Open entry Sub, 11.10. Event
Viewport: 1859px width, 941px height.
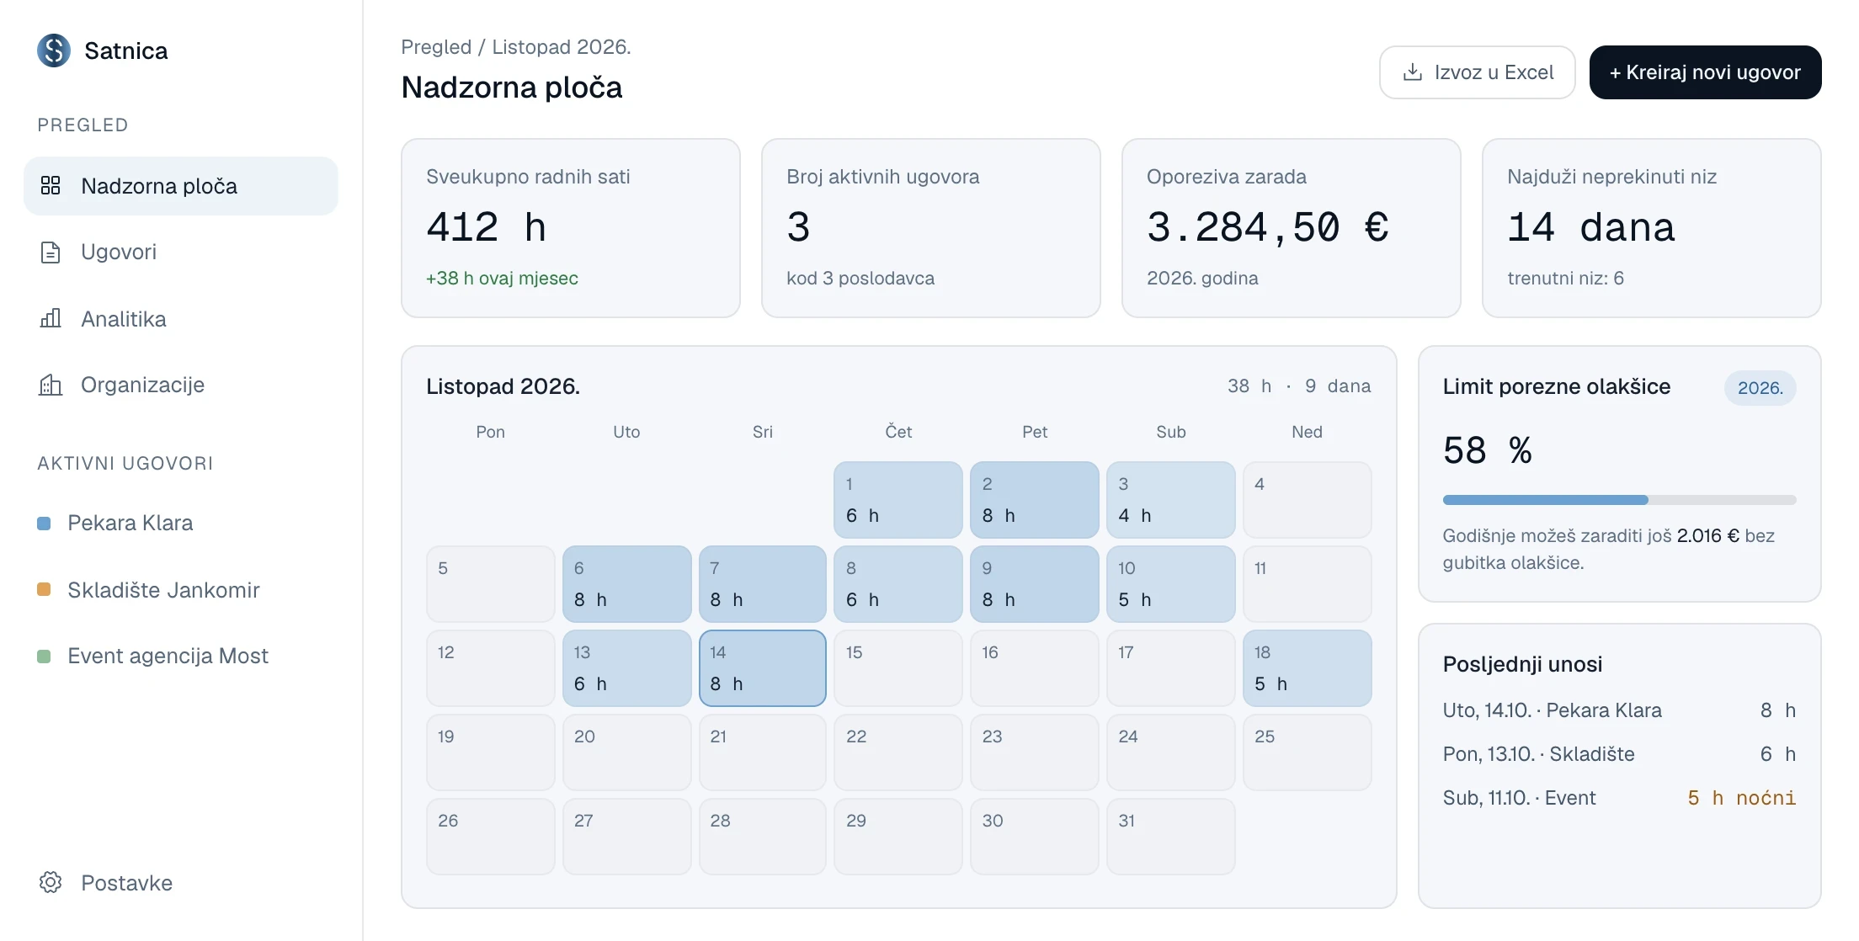pyautogui.click(x=1619, y=798)
